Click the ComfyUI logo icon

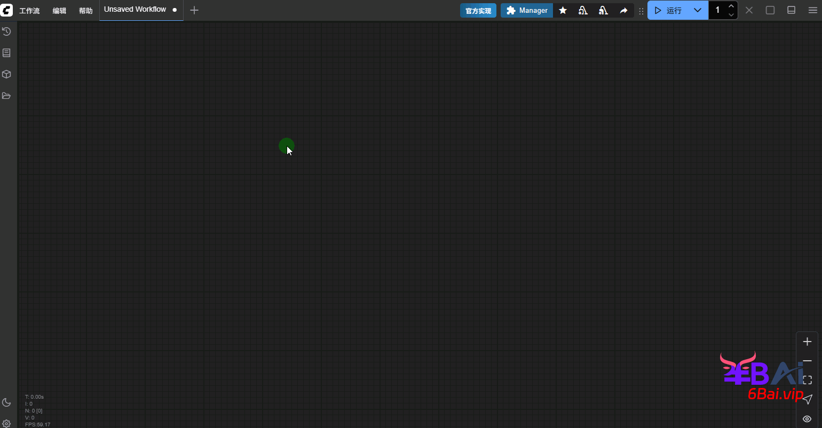[x=6, y=10]
